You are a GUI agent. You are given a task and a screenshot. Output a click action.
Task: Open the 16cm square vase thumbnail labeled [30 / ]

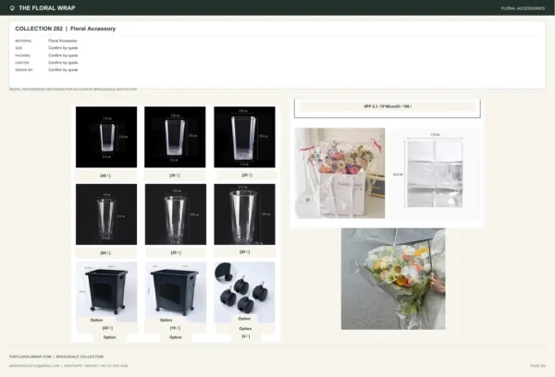tap(175, 137)
